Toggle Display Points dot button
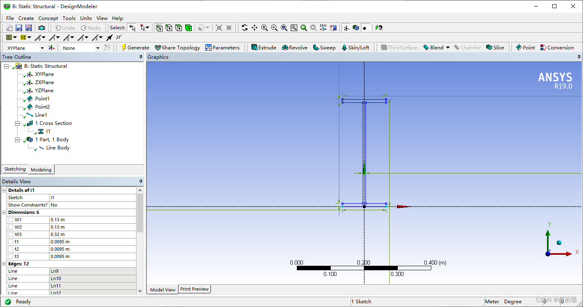The image size is (583, 307). coord(365,28)
